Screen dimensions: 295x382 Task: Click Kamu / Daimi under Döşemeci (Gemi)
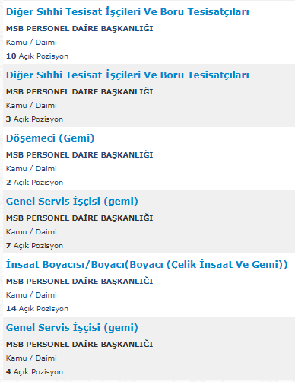31,169
